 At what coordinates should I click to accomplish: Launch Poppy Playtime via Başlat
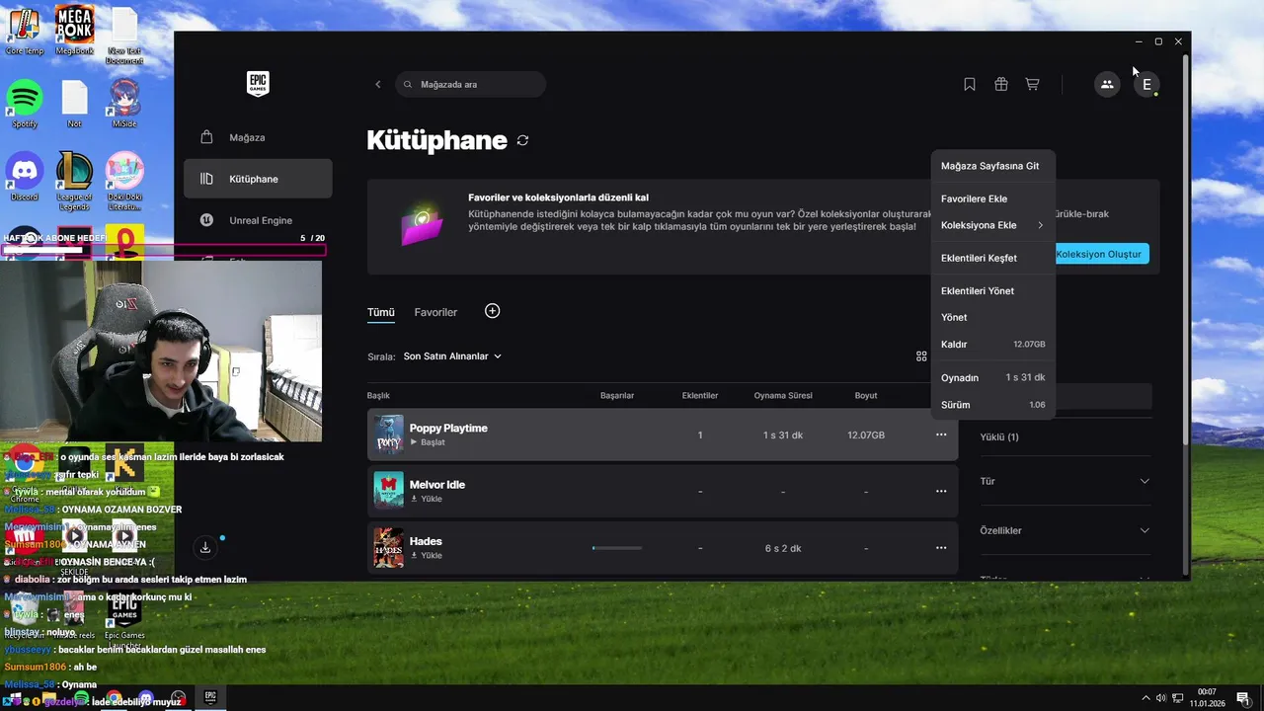click(428, 442)
